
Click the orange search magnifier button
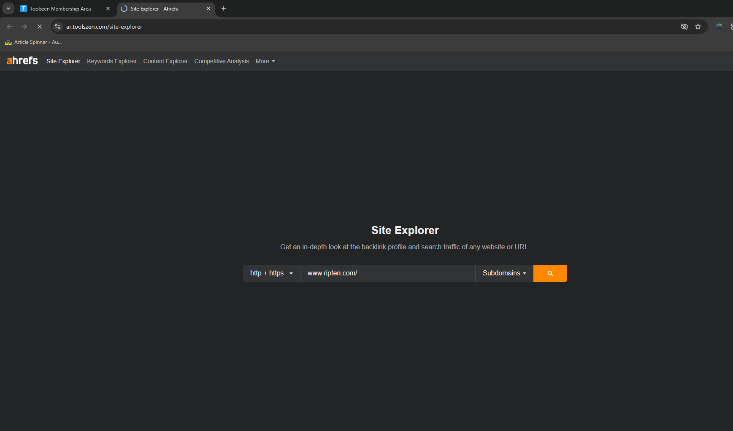(550, 273)
